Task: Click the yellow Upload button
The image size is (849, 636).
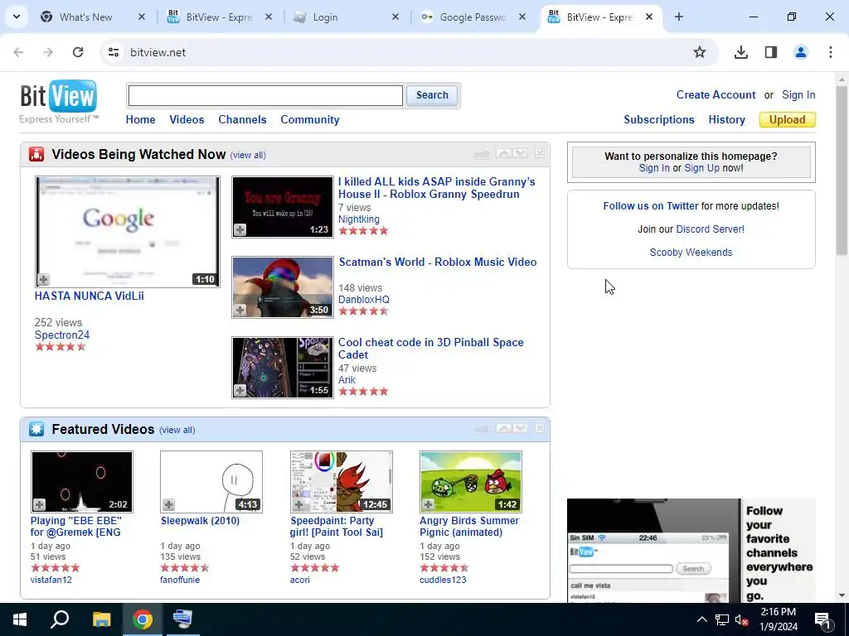Action: click(788, 119)
